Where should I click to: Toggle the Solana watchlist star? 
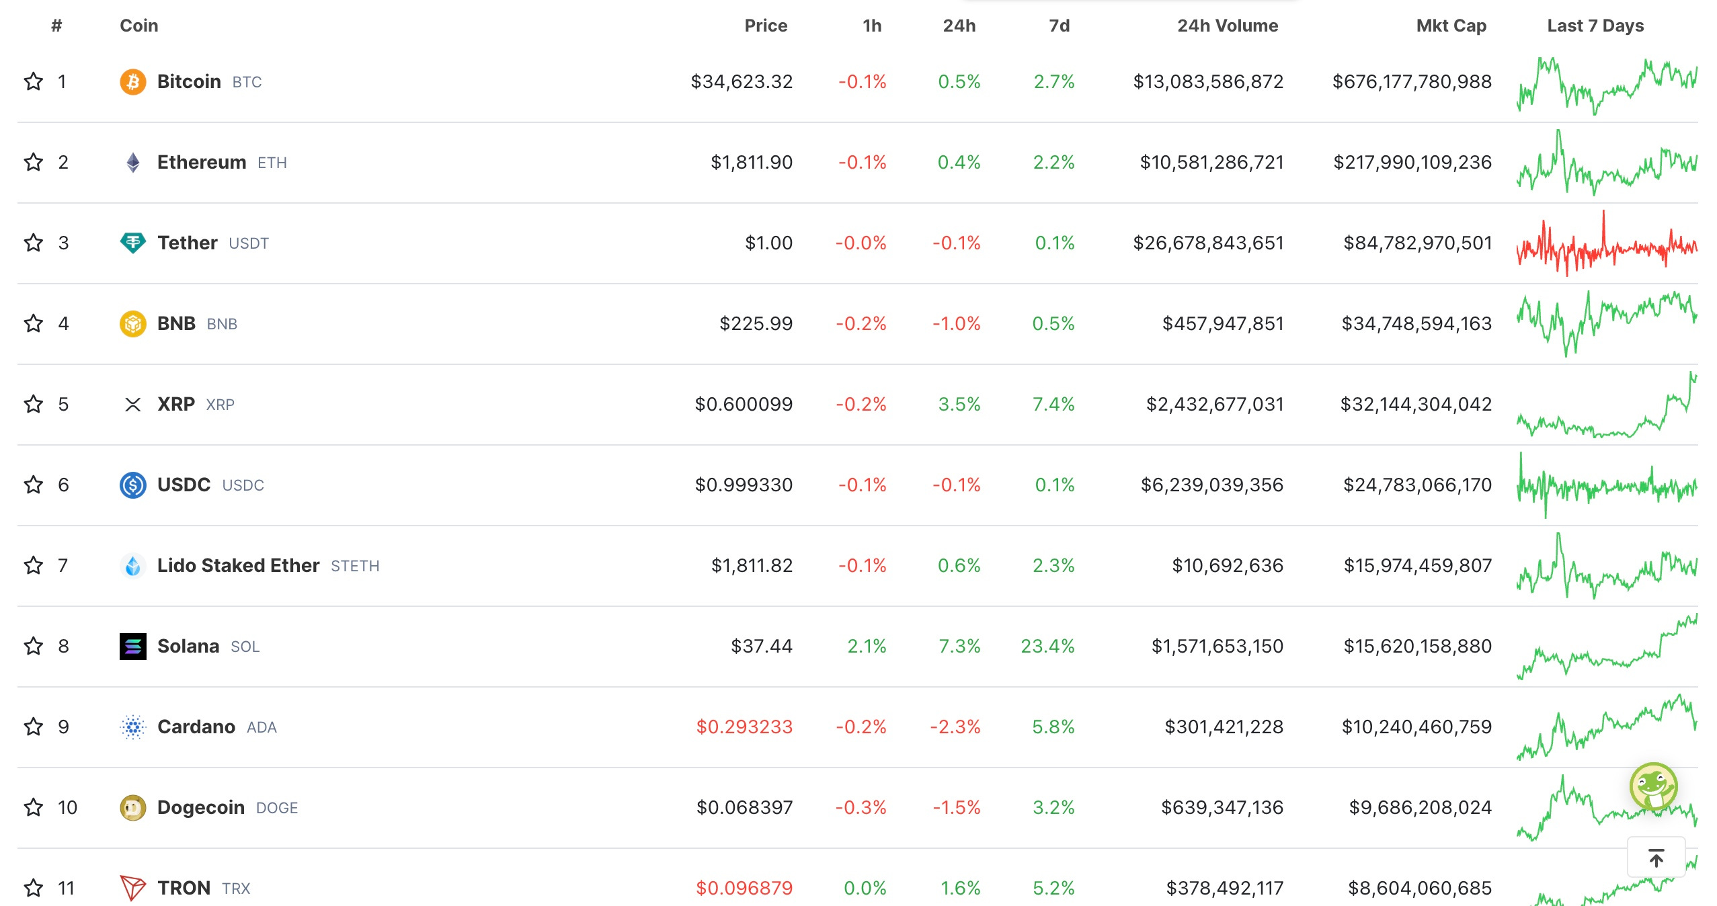click(34, 647)
